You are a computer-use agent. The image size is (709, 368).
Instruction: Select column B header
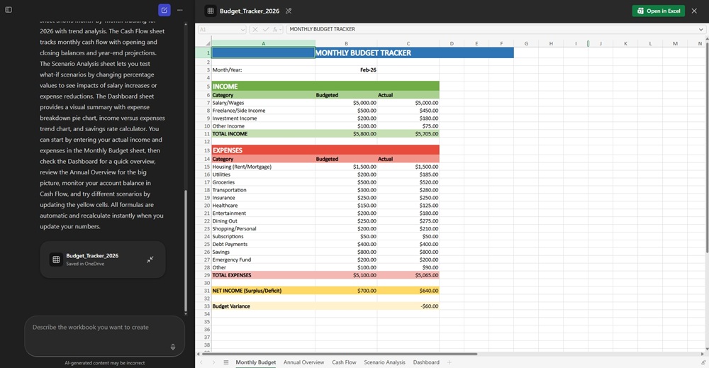pyautogui.click(x=347, y=43)
